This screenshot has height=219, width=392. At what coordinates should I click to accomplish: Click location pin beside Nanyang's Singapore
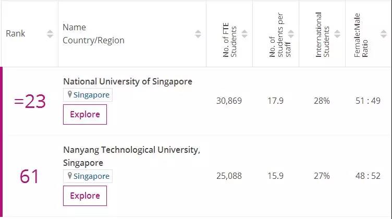[x=69, y=176]
